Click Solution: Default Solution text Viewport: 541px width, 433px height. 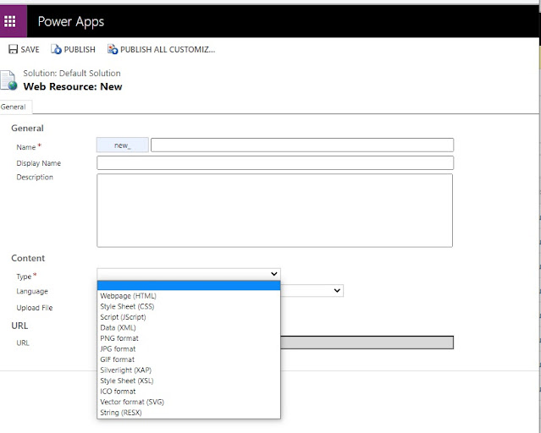point(72,73)
